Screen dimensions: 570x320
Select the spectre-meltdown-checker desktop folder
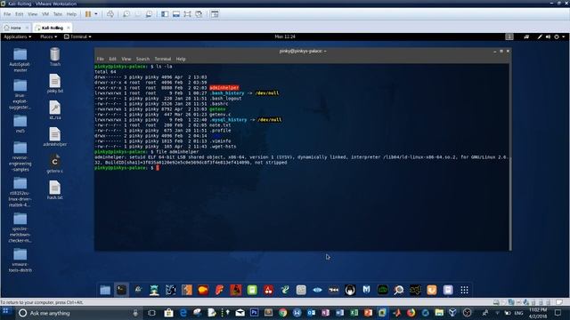[x=20, y=228]
